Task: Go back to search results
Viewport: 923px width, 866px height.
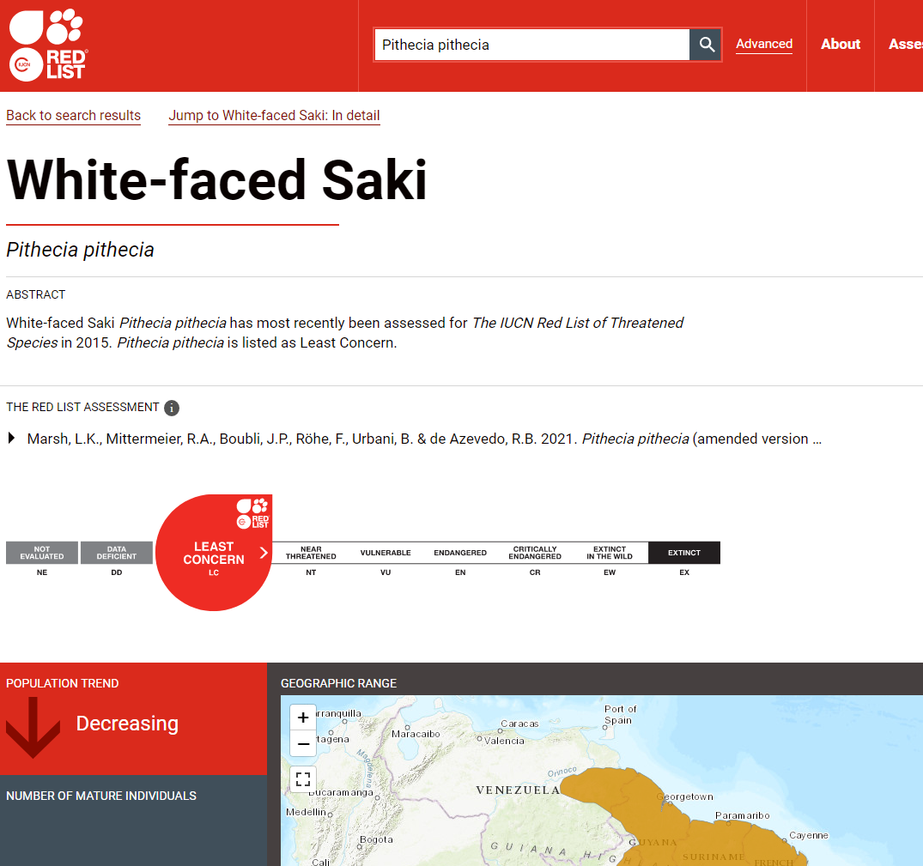Action: pos(74,116)
